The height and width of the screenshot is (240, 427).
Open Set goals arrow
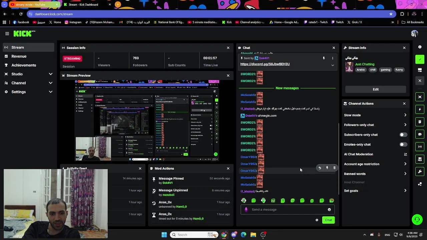point(405,191)
